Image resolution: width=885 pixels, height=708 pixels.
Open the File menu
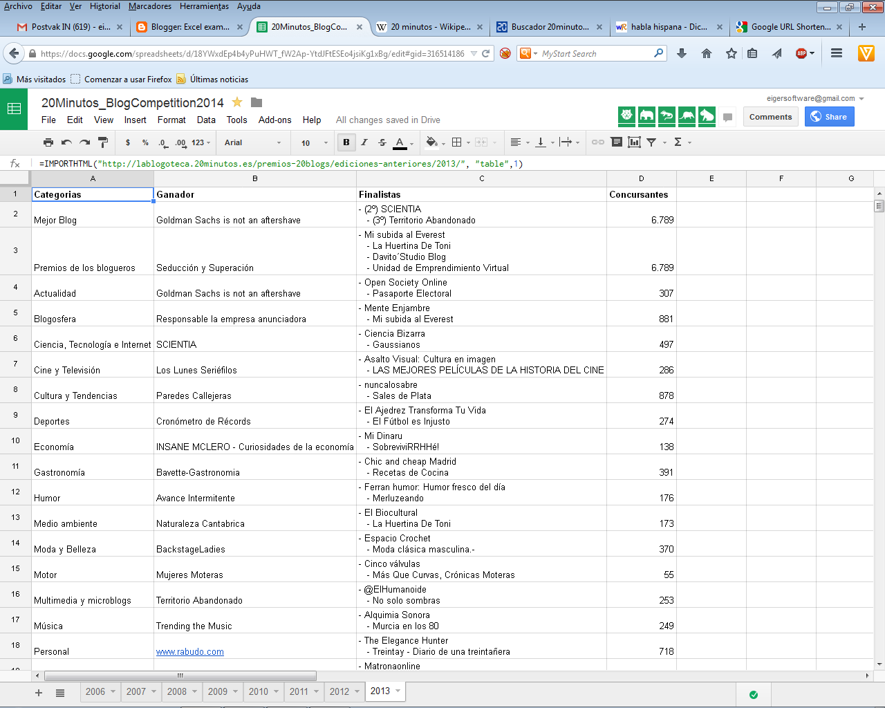[48, 120]
